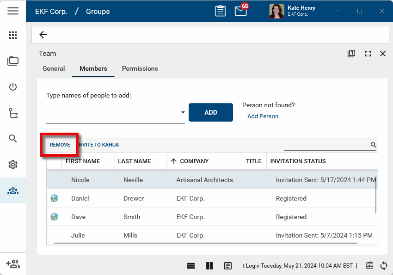Click the back arrow button
This screenshot has width=393, height=275.
tap(43, 35)
